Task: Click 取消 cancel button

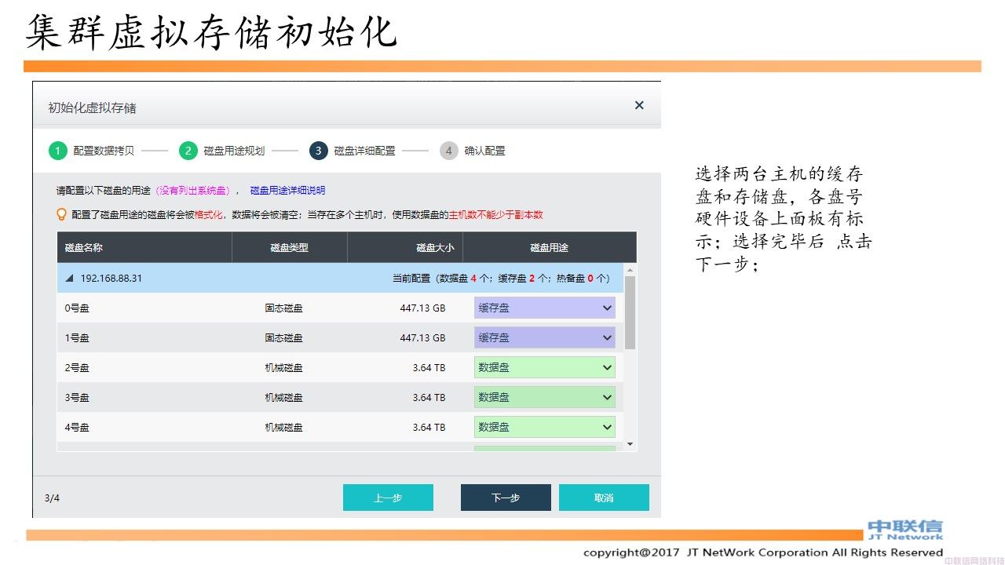Action: click(x=604, y=498)
